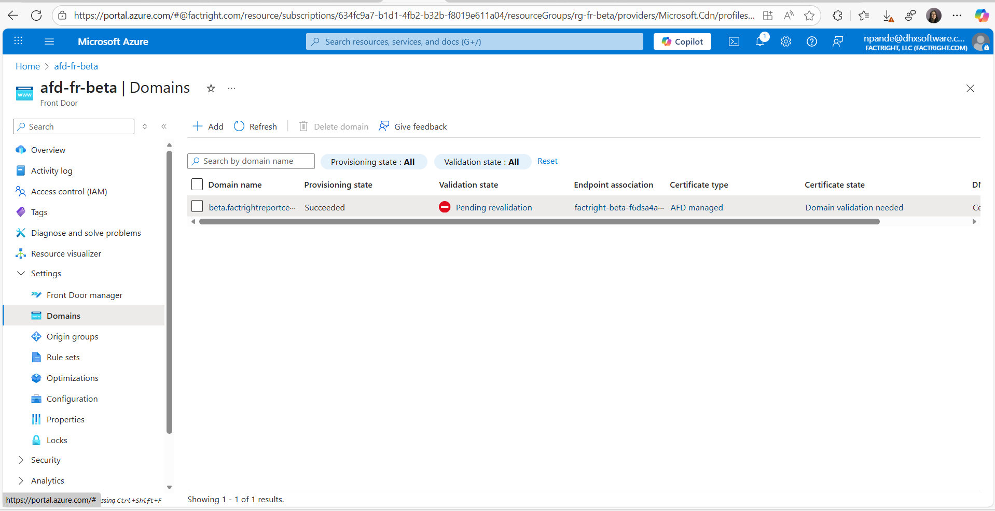Open Domain validation needed link
Screen dimensions: 995x511
[x=854, y=207]
